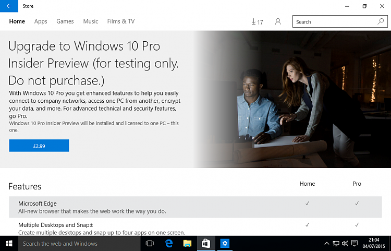Open the user account profile icon
The image size is (391, 251).
coord(278,22)
